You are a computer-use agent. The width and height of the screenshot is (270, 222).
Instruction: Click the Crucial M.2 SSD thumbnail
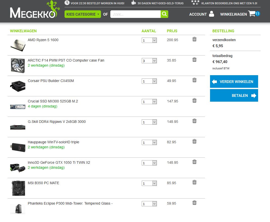point(18,107)
